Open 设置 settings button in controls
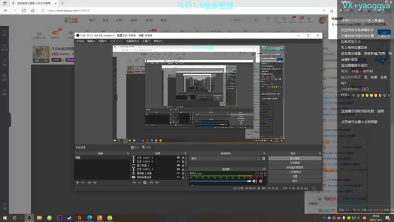Screen dimensions: 394x222 coord(295,177)
